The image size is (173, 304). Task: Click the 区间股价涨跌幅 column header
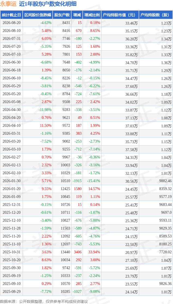pos(38,15)
